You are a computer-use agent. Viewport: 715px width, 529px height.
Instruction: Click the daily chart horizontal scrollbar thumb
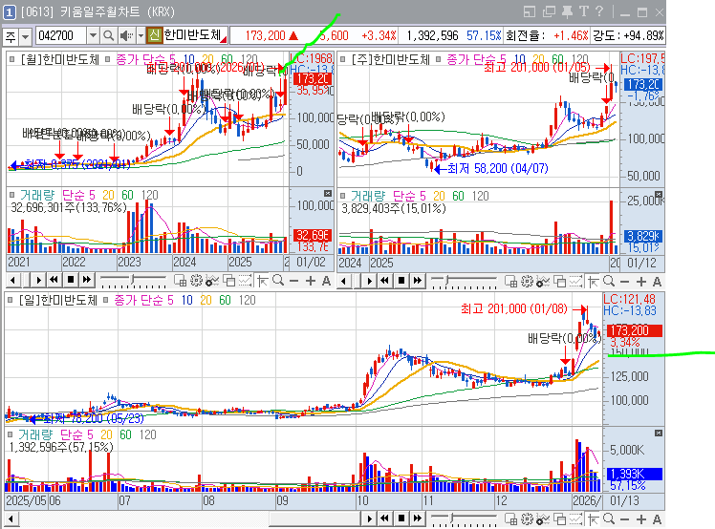pos(316,518)
